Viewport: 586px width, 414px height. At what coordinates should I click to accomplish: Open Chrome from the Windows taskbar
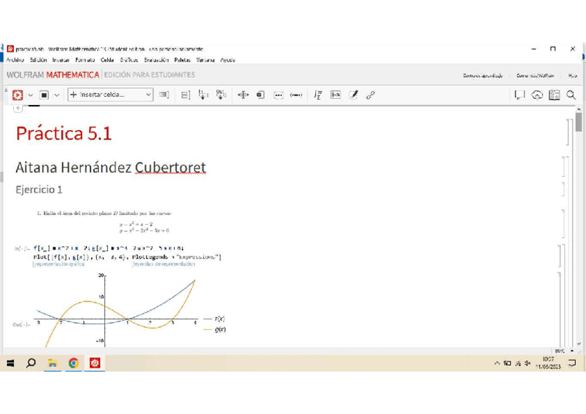coord(73,363)
